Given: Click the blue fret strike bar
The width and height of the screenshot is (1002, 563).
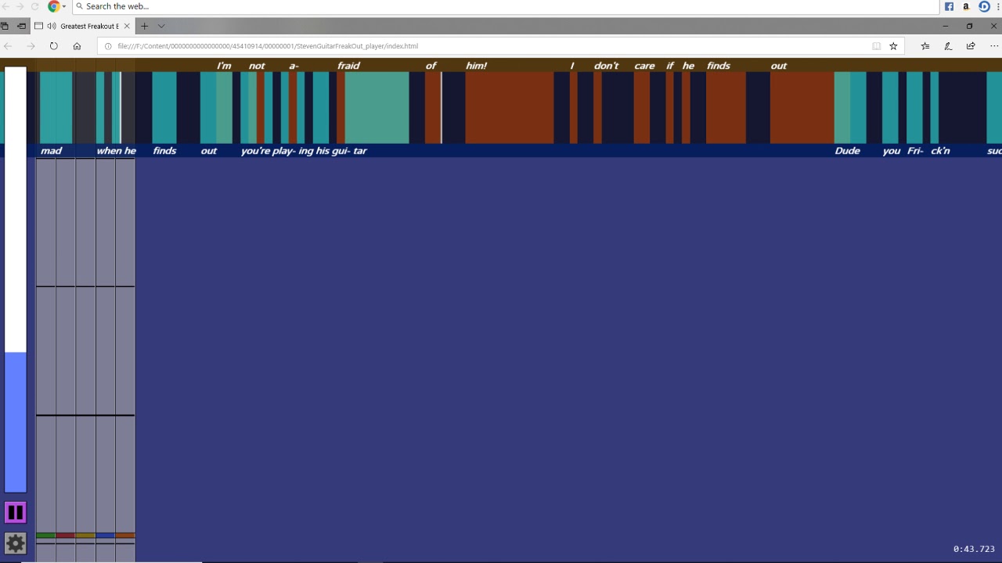Looking at the screenshot, I should coord(106,536).
